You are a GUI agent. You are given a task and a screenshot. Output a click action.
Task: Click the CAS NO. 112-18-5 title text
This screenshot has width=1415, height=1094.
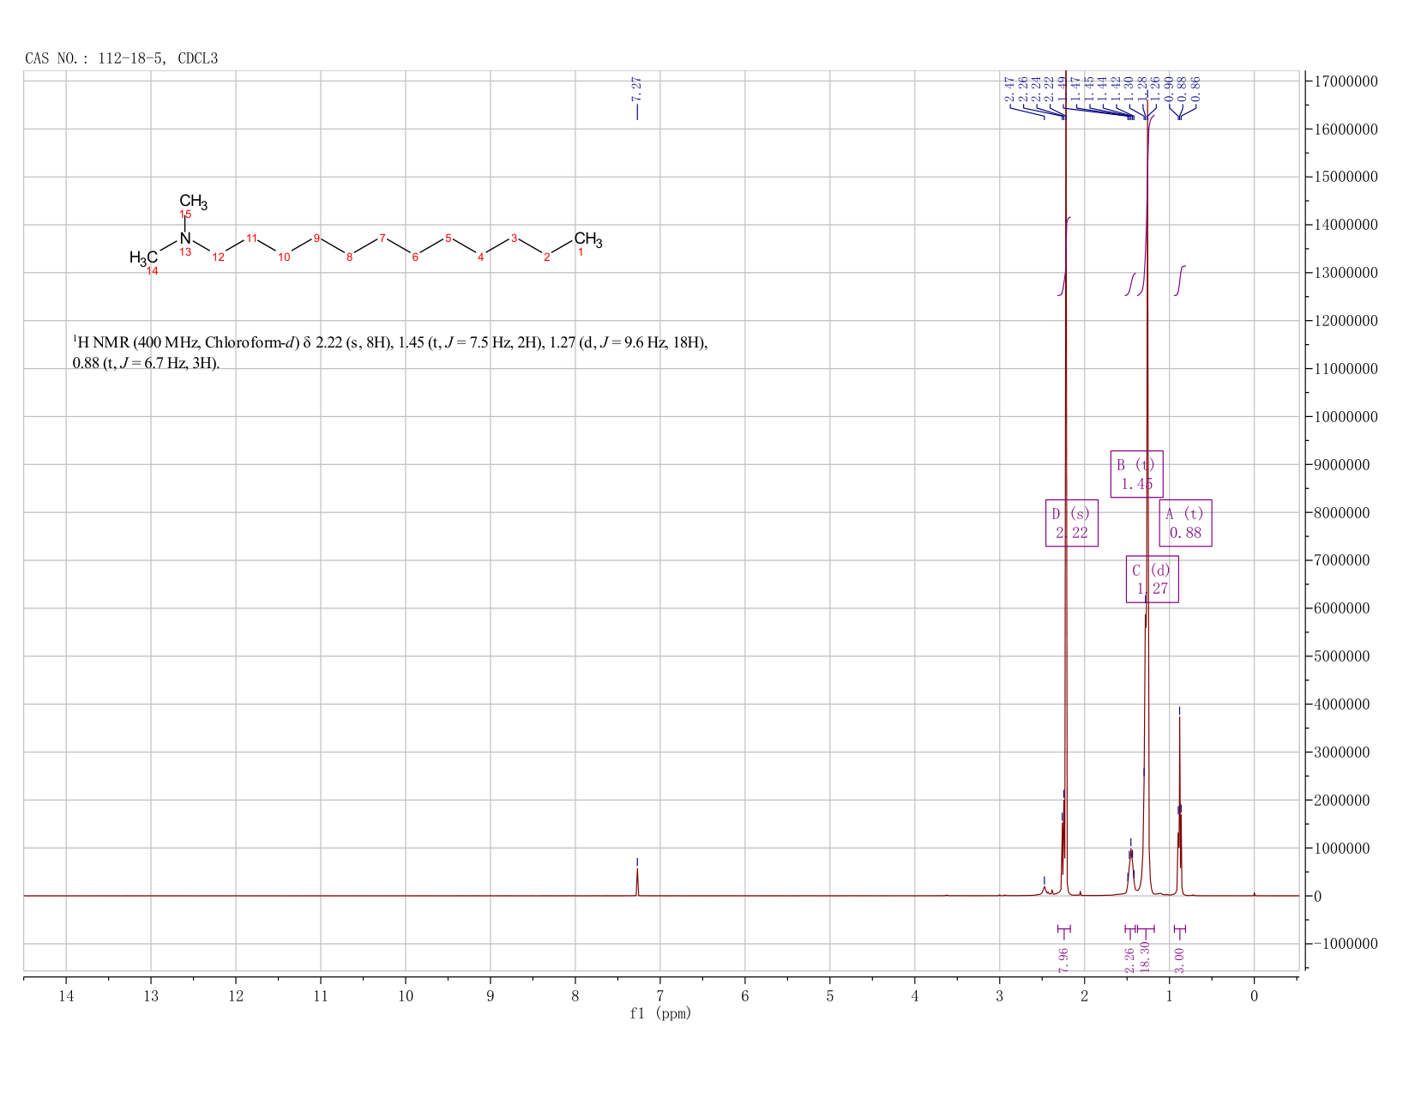tap(122, 58)
